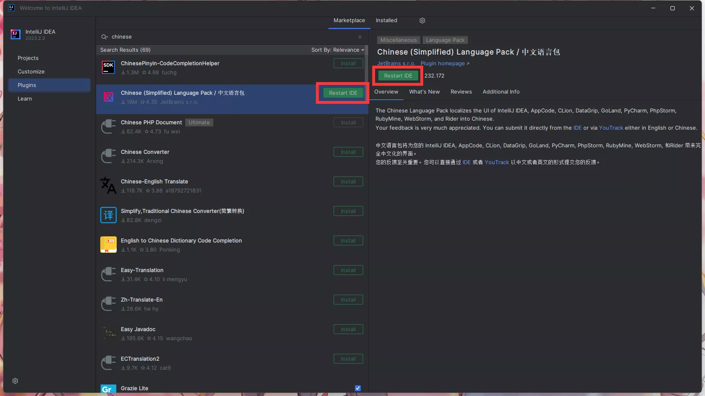Go to Customize in the sidebar
The image size is (705, 396).
click(31, 72)
